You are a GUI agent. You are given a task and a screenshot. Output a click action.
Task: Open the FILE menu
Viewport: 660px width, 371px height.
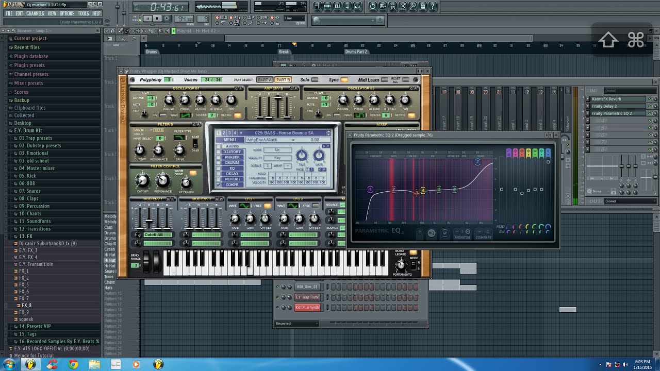pos(9,13)
